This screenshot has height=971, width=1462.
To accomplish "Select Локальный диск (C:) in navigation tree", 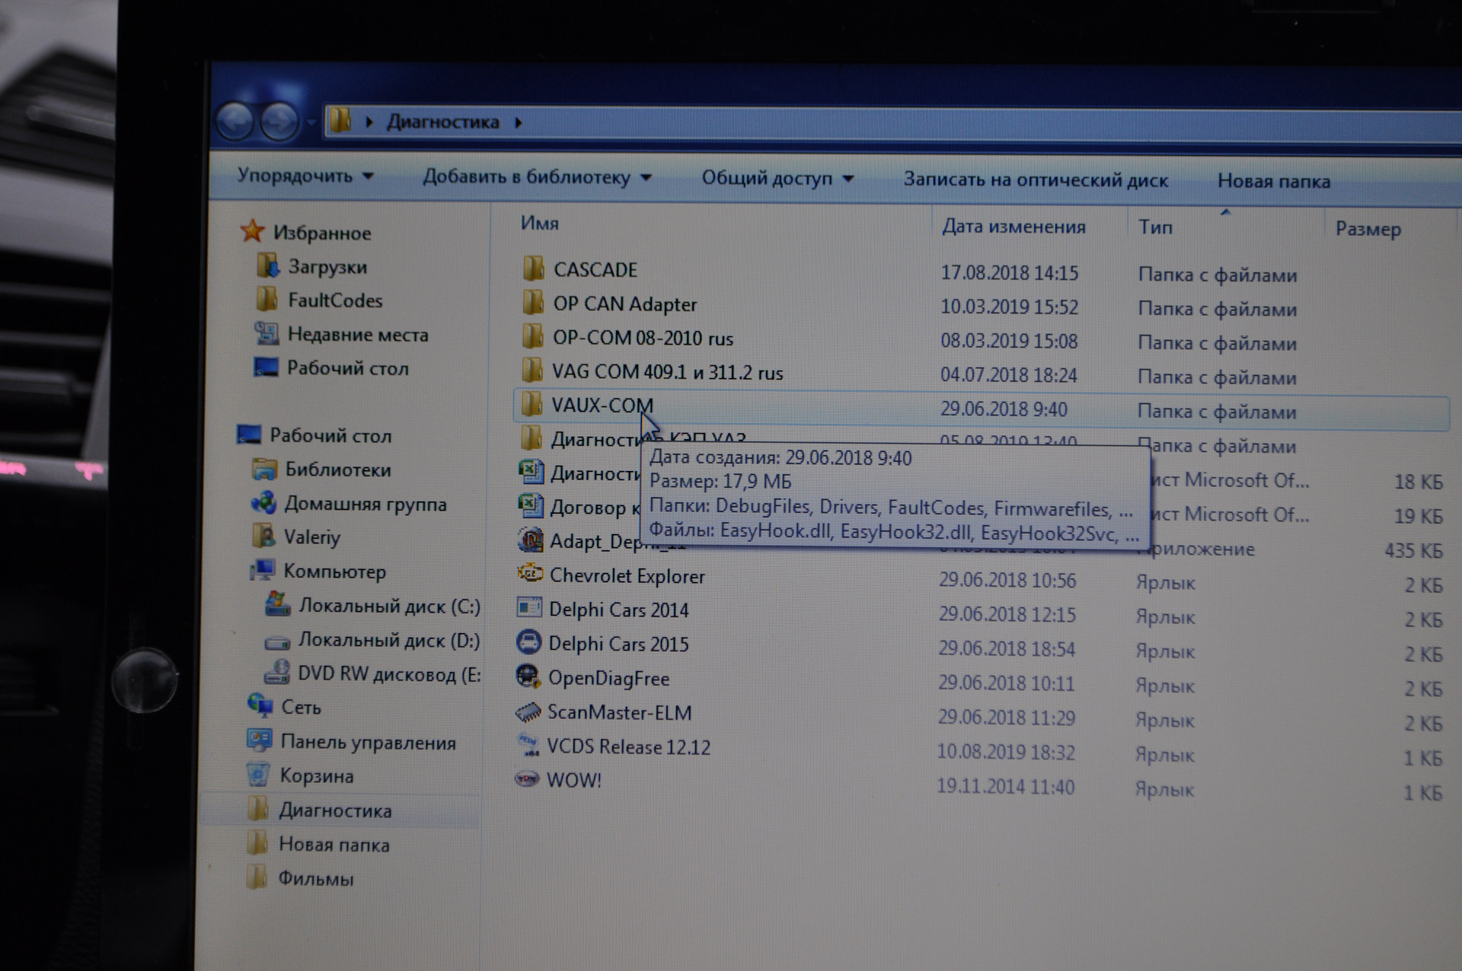I will coord(388,606).
